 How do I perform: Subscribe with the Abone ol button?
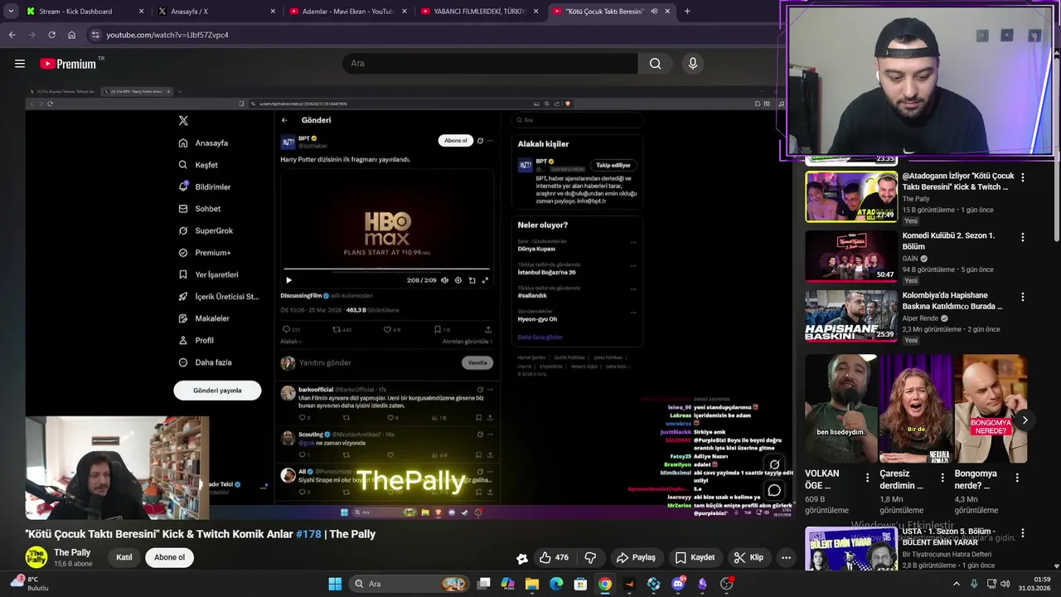click(169, 557)
